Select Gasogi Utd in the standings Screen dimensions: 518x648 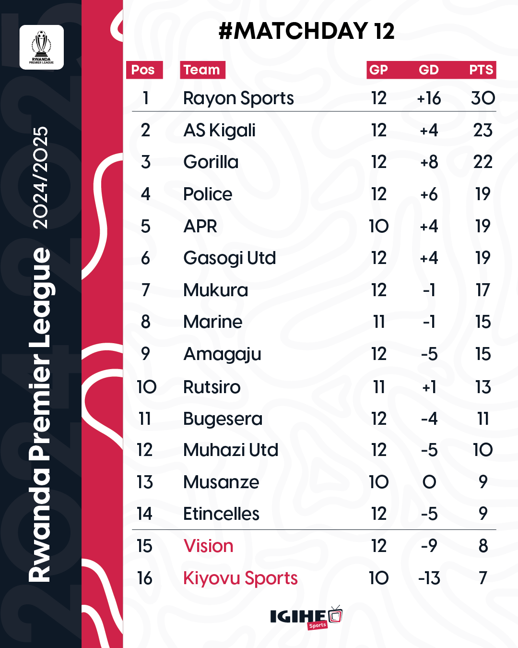pyautogui.click(x=230, y=258)
